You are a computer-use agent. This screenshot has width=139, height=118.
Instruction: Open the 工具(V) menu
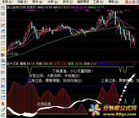coord(98,2)
